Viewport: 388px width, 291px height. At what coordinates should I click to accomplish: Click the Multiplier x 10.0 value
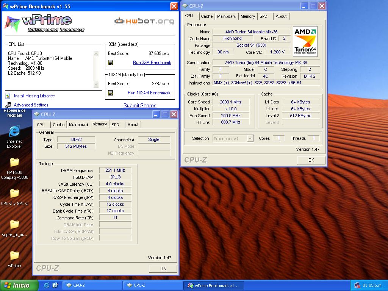point(231,109)
